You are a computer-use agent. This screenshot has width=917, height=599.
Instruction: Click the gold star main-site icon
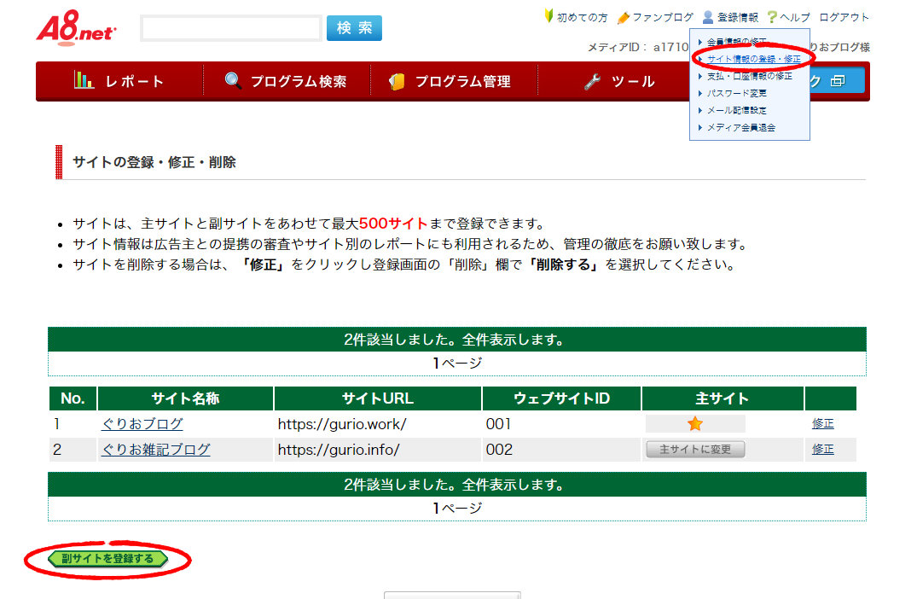click(695, 424)
